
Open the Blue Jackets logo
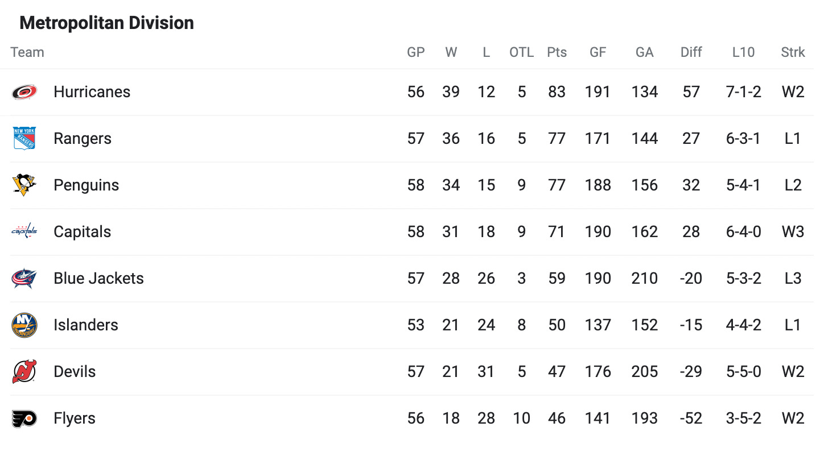24,279
